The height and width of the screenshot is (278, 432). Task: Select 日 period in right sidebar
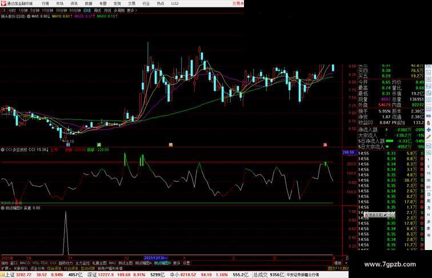click(429, 194)
